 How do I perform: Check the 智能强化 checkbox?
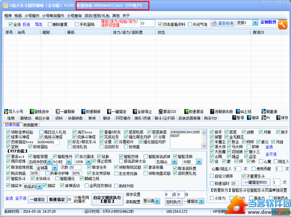click(57, 178)
